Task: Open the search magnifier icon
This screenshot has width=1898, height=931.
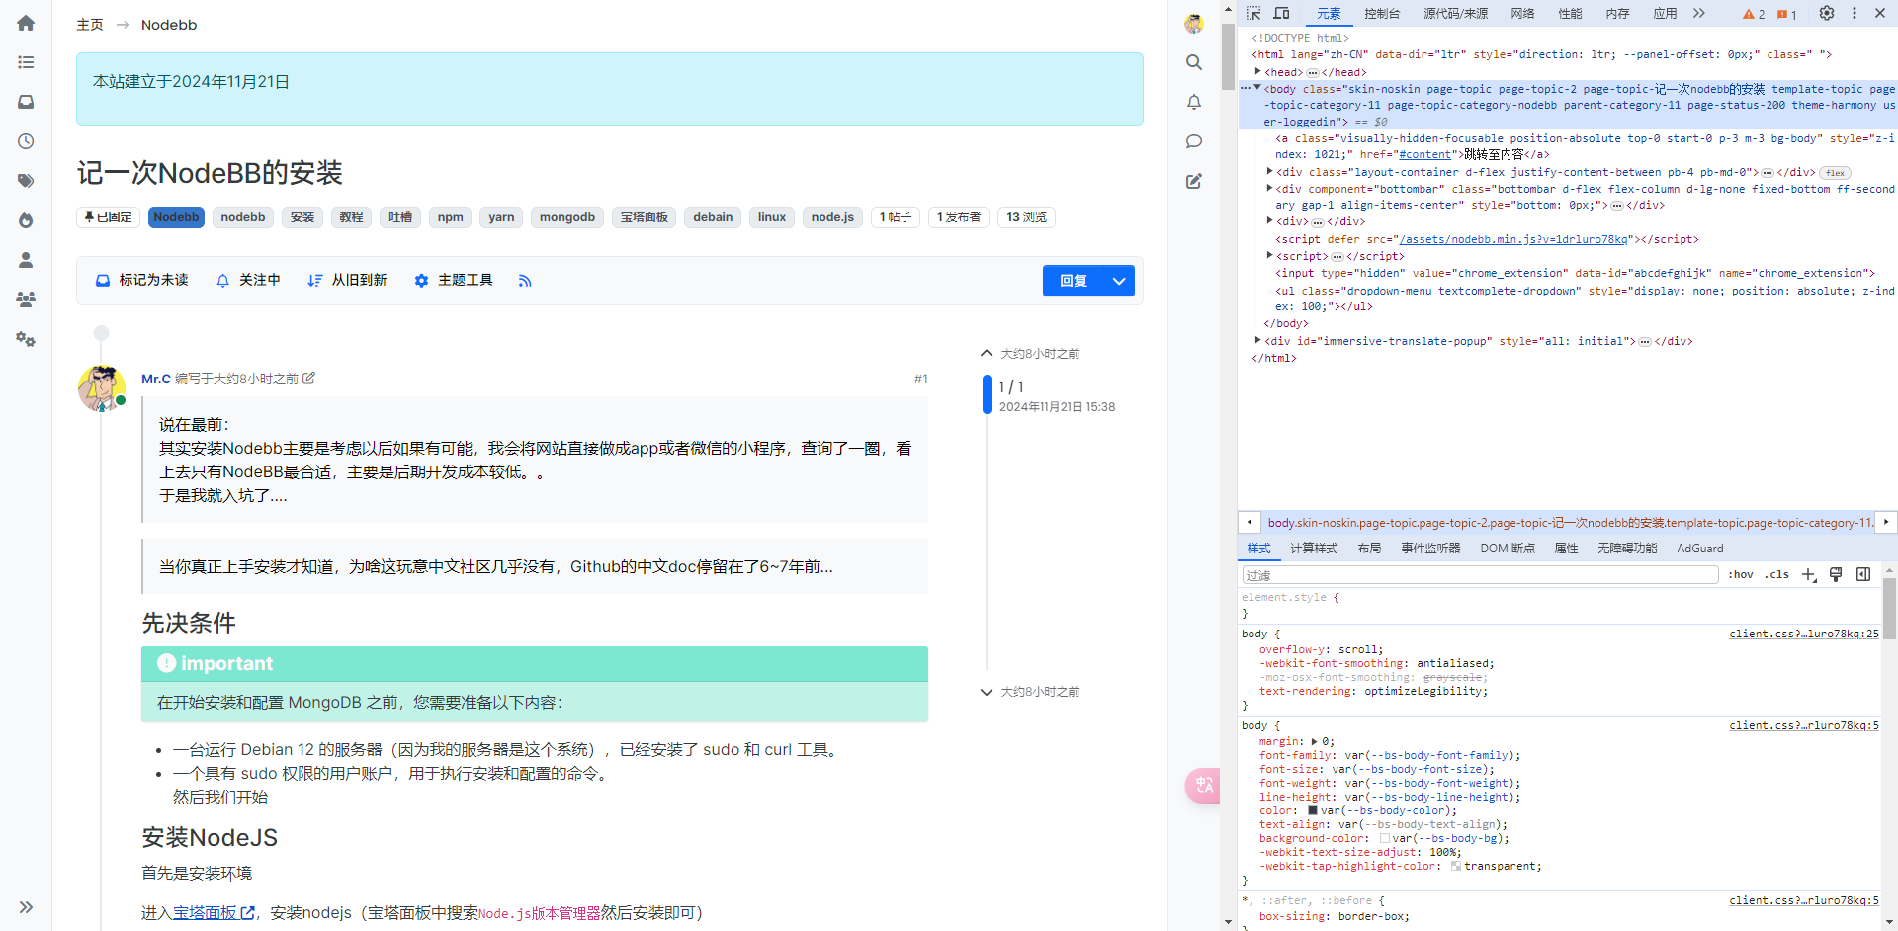Action: pos(1194,62)
